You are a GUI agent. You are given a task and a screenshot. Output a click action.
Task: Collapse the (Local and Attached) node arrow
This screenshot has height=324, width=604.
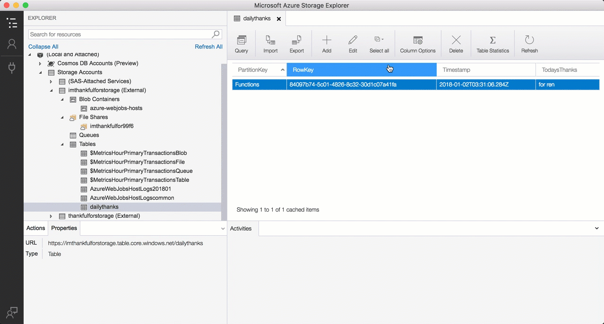tap(29, 55)
